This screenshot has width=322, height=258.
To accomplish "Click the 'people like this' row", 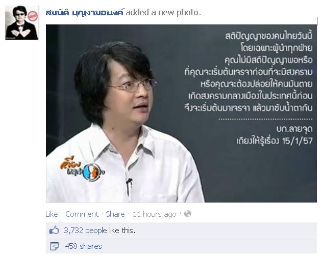I will (181, 231).
